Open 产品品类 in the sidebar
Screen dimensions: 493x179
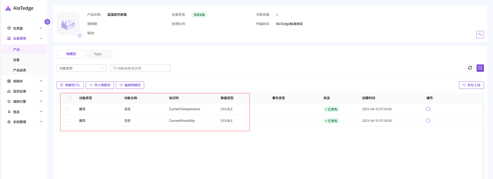(x=20, y=70)
